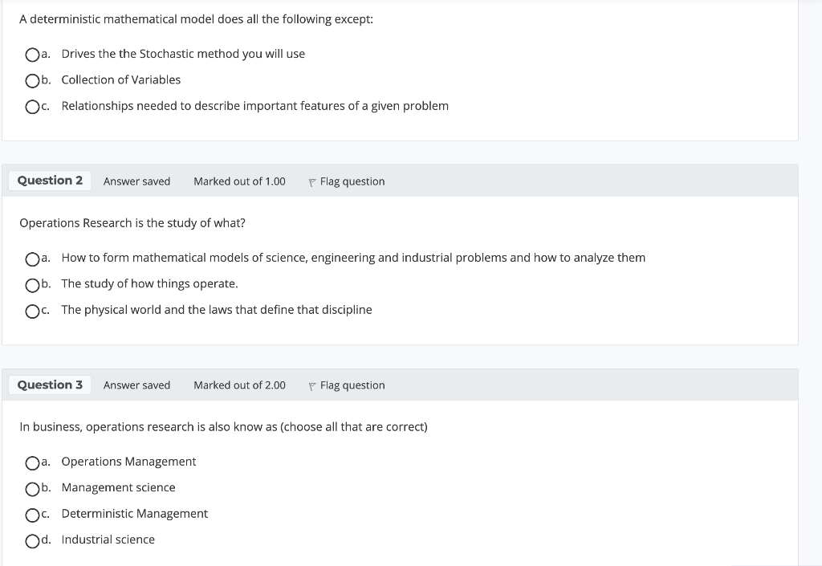Pick 'How to form mathematical models' answer
Screen dimensions: 822x566
pos(32,259)
